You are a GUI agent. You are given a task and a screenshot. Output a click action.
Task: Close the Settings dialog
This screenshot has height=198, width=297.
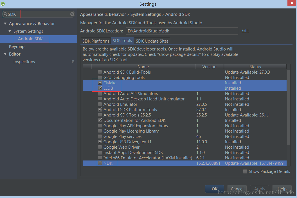(x=292, y=3)
